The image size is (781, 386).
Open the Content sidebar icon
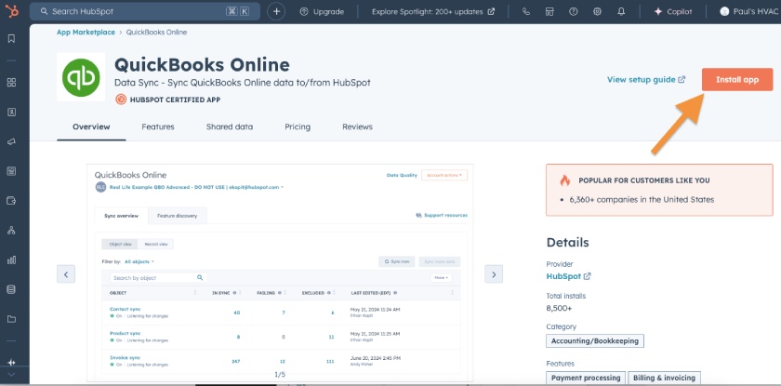click(x=11, y=171)
